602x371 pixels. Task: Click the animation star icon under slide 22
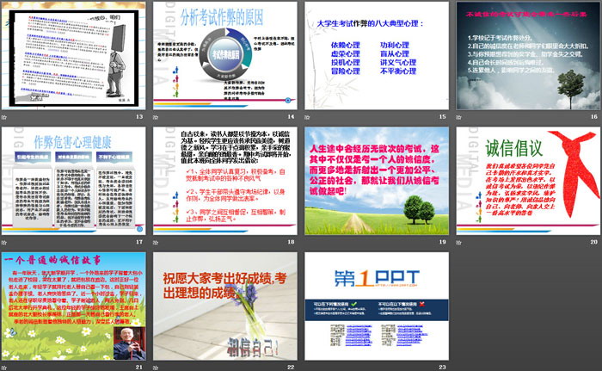[x=156, y=368]
